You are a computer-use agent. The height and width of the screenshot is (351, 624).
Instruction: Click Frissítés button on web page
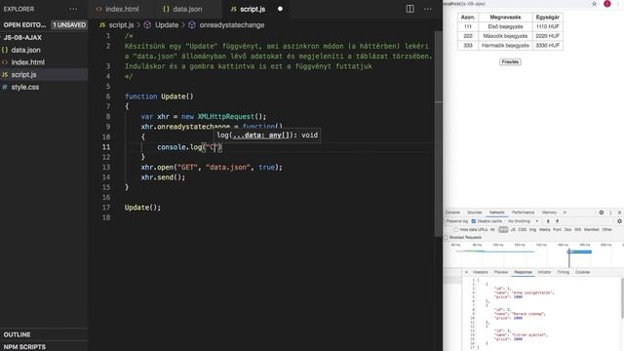tap(510, 62)
